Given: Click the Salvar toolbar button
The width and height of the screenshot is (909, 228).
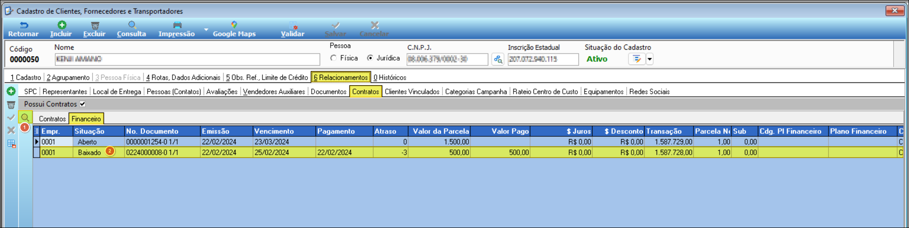Looking at the screenshot, I should tap(335, 29).
